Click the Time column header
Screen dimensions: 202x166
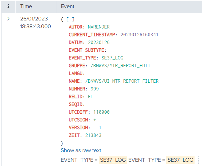pyautogui.click(x=26, y=6)
